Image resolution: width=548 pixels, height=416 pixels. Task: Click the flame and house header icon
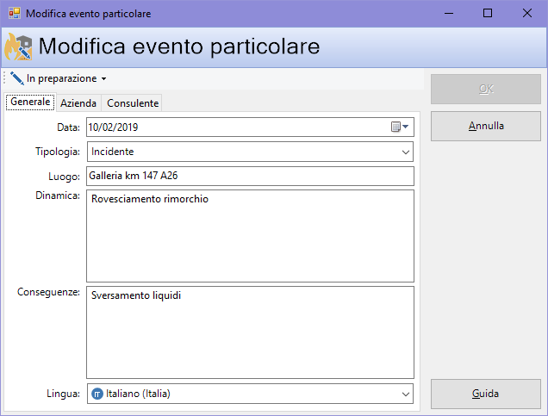click(18, 47)
